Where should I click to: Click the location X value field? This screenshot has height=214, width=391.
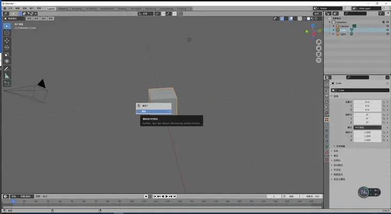click(x=367, y=102)
